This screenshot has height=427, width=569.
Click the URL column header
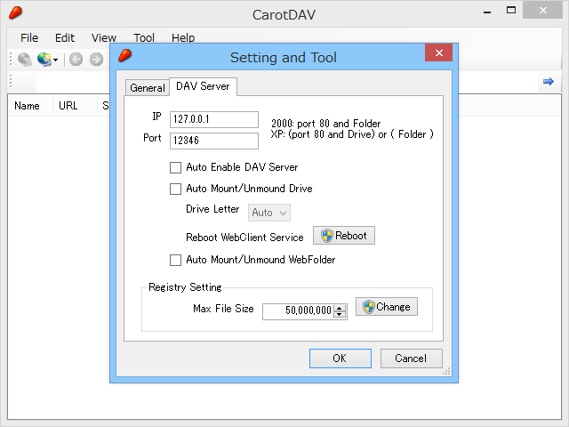click(x=75, y=106)
